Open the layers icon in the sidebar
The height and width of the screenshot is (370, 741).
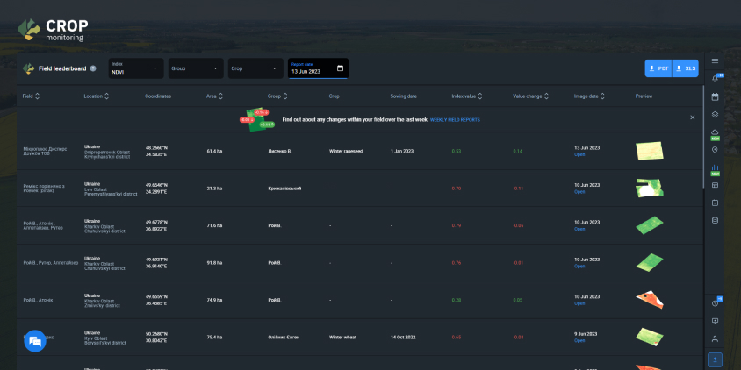pos(715,114)
